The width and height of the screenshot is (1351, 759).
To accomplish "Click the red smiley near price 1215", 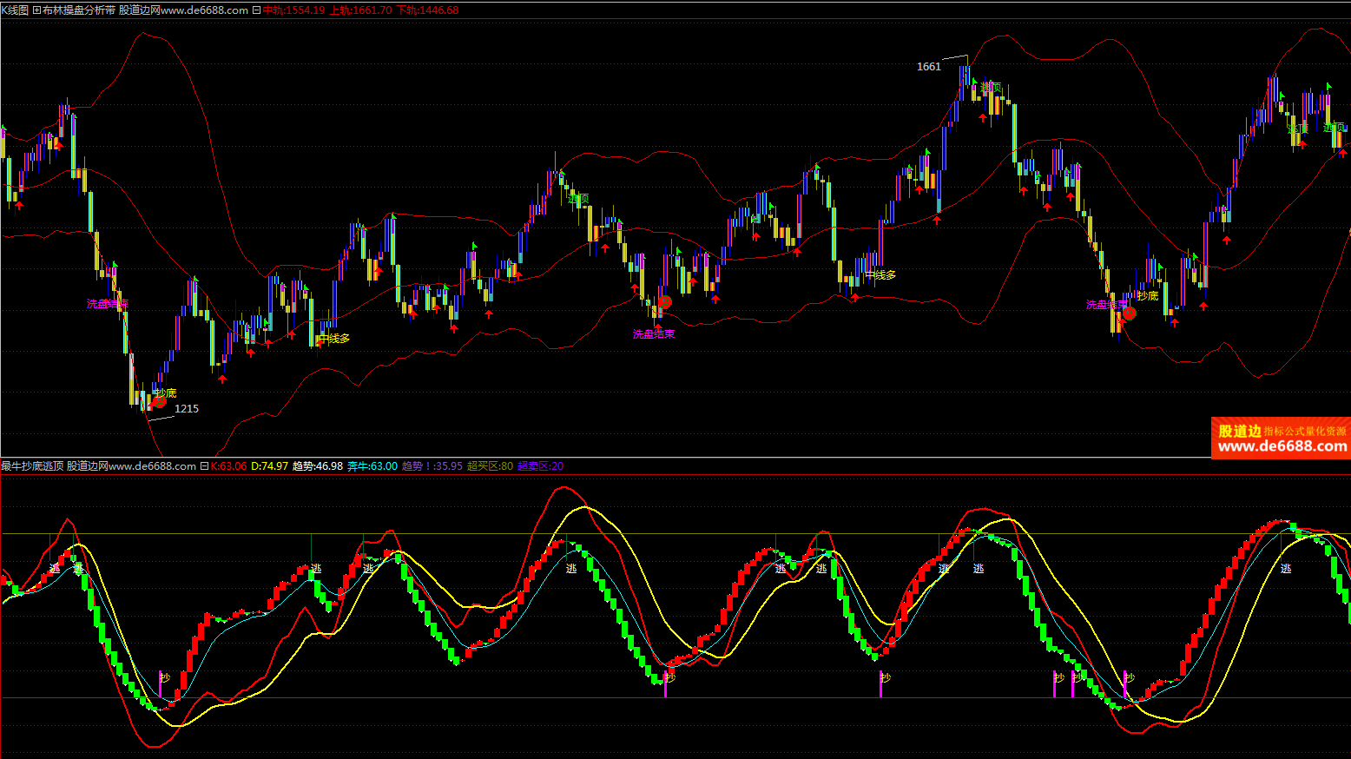I will [160, 401].
